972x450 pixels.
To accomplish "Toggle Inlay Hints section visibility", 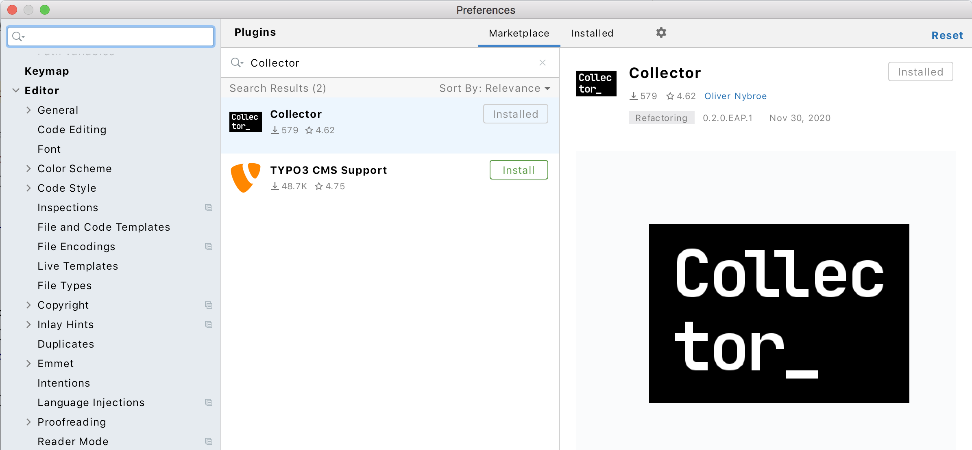I will 29,325.
